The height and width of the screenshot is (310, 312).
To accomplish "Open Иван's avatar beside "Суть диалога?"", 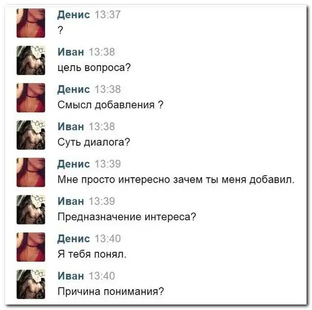I will (x=31, y=135).
